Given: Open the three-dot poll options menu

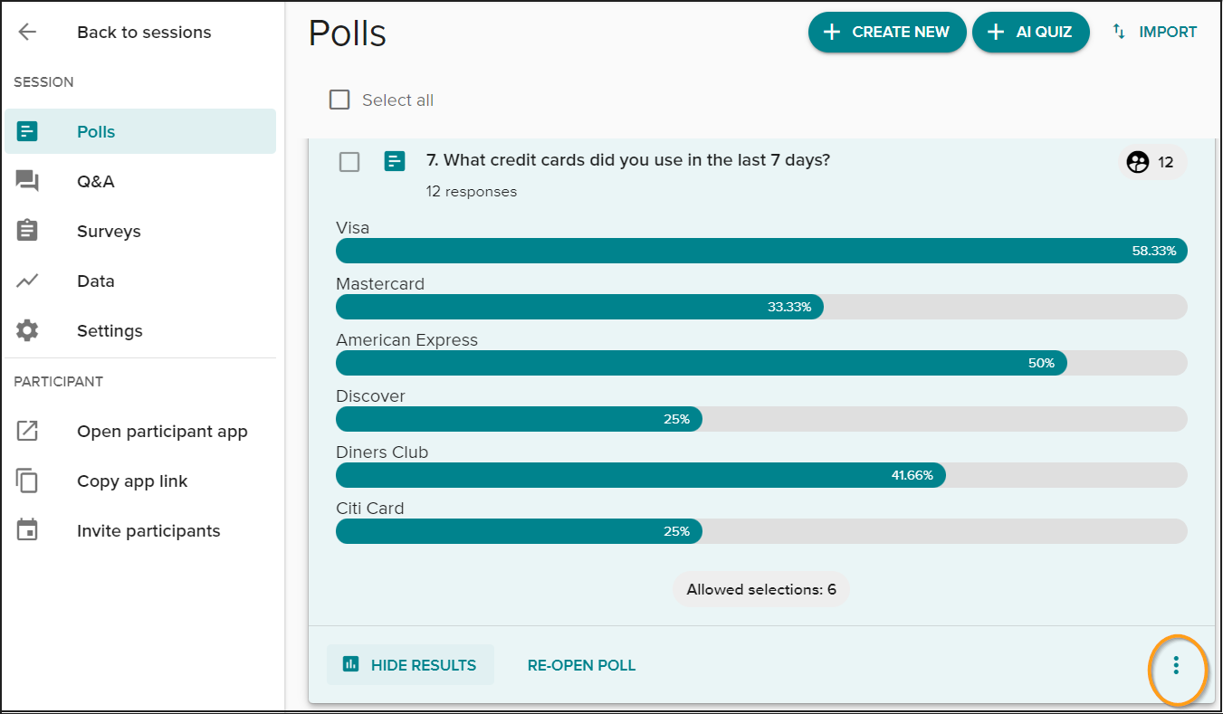Looking at the screenshot, I should point(1176,666).
